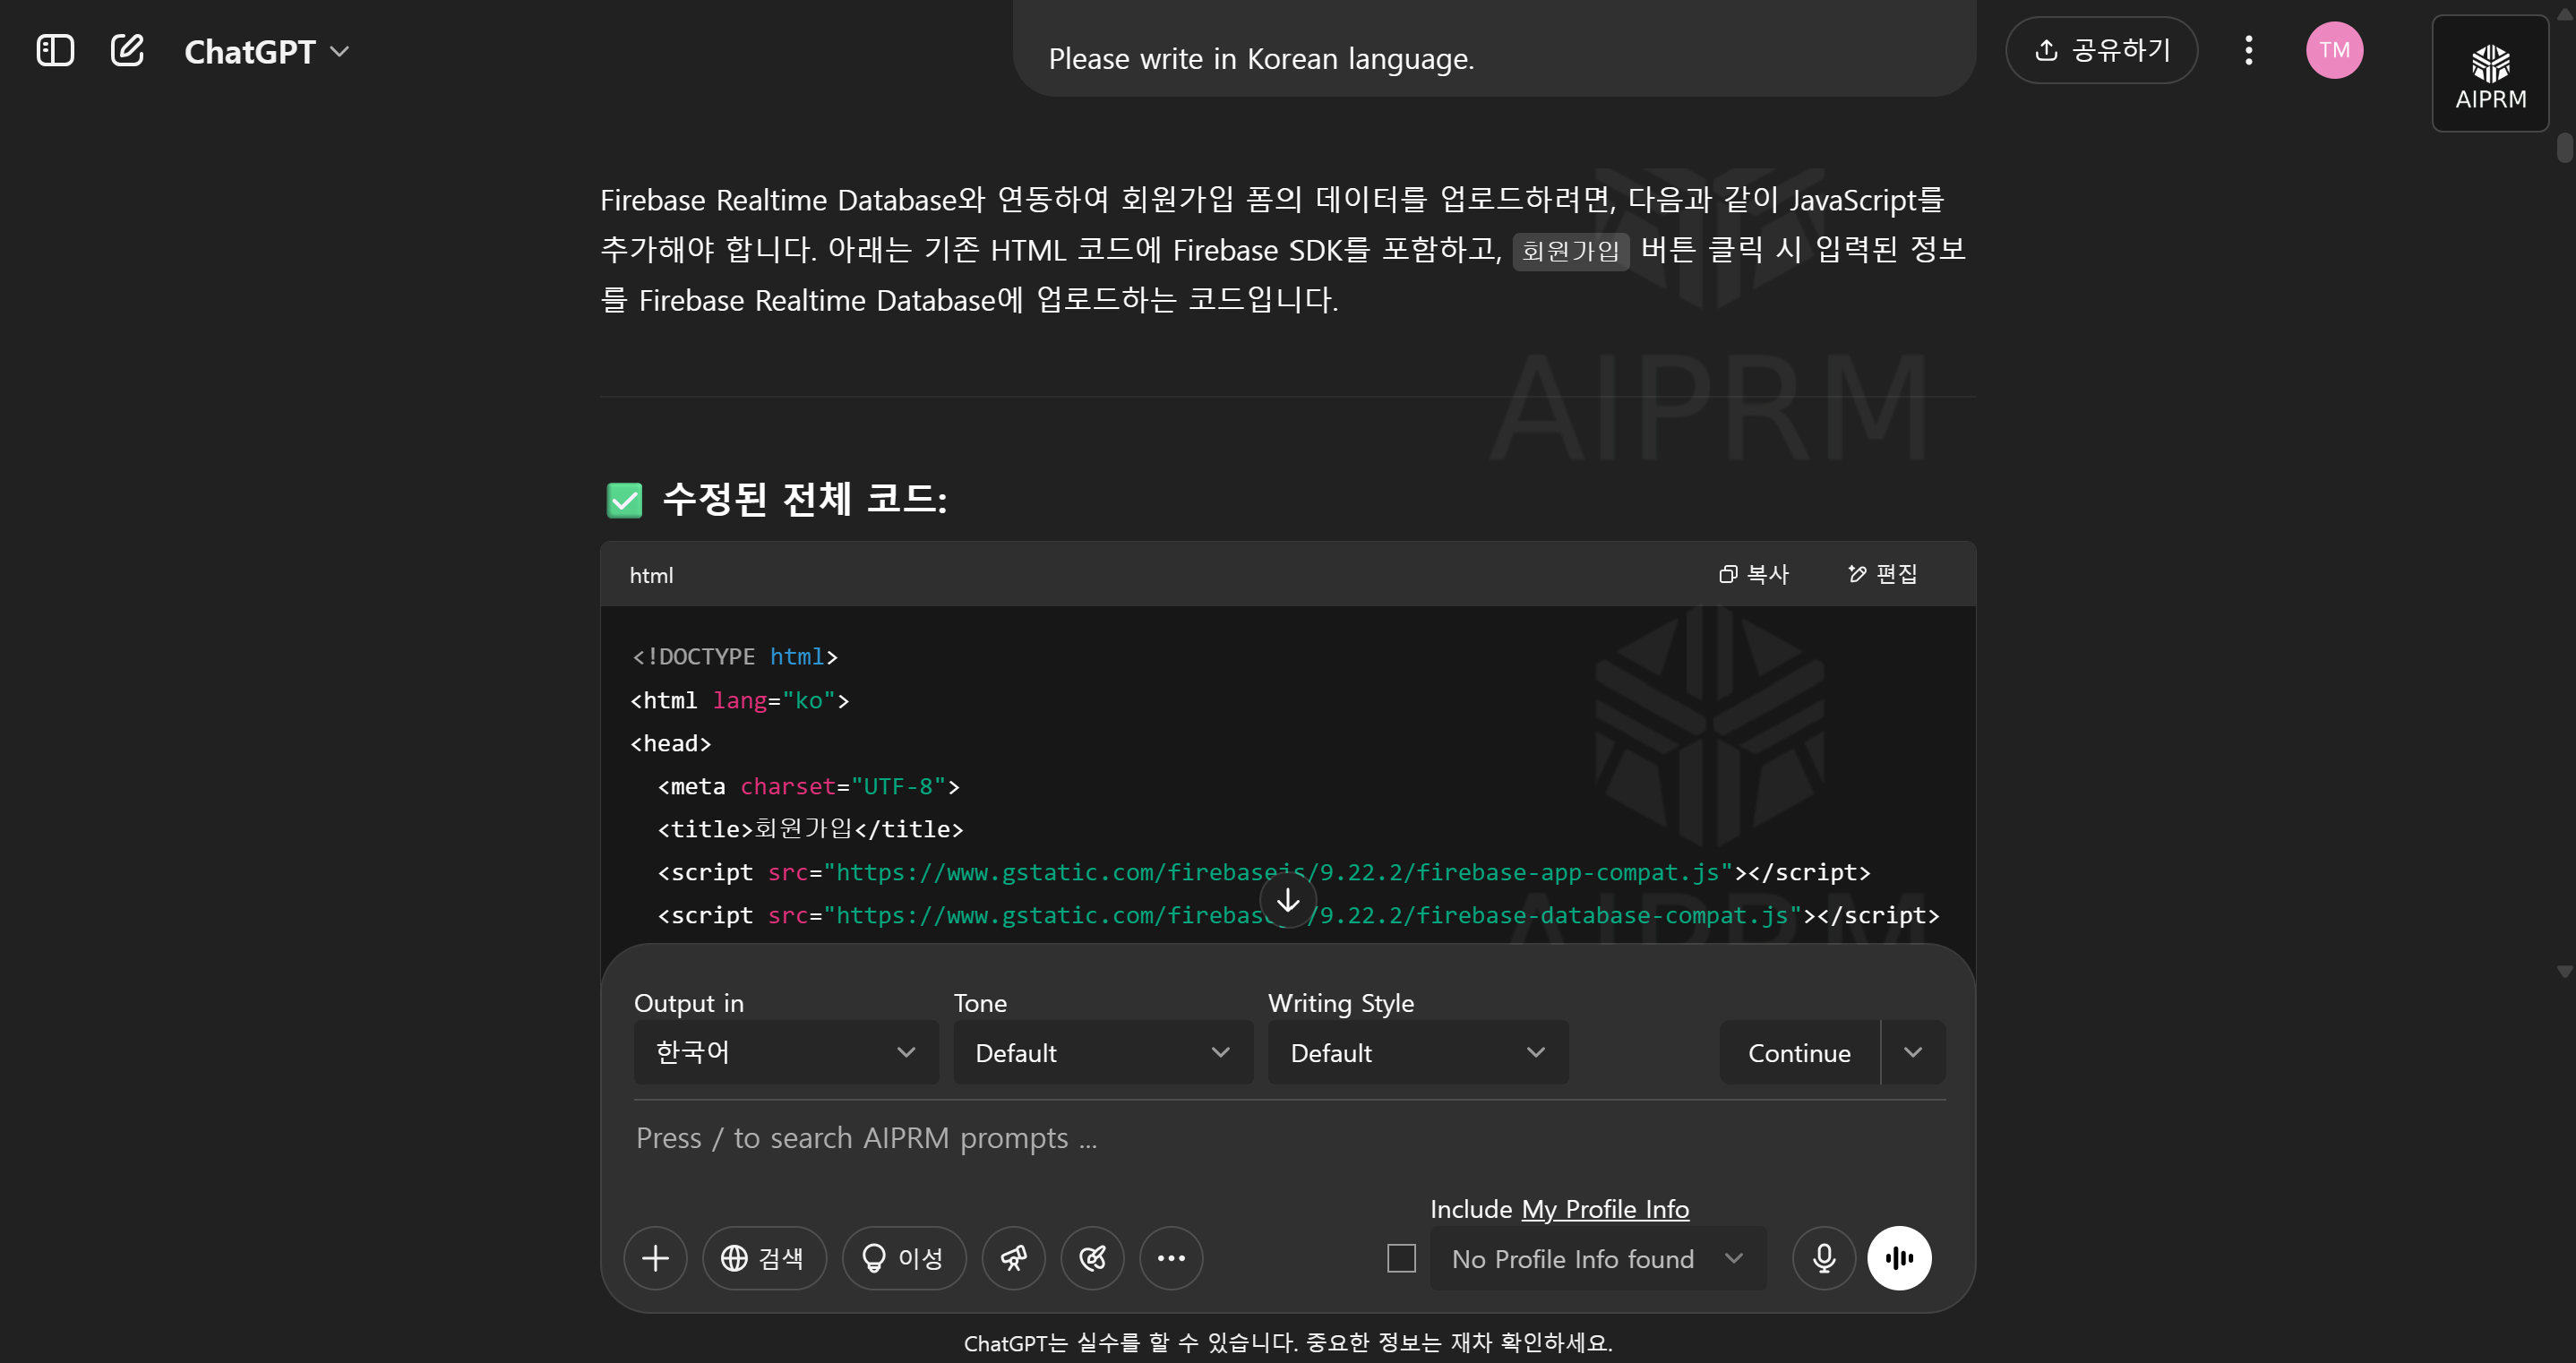Start a new chat with the compose icon
Screen dimensions: 2576x1363
[x=127, y=49]
